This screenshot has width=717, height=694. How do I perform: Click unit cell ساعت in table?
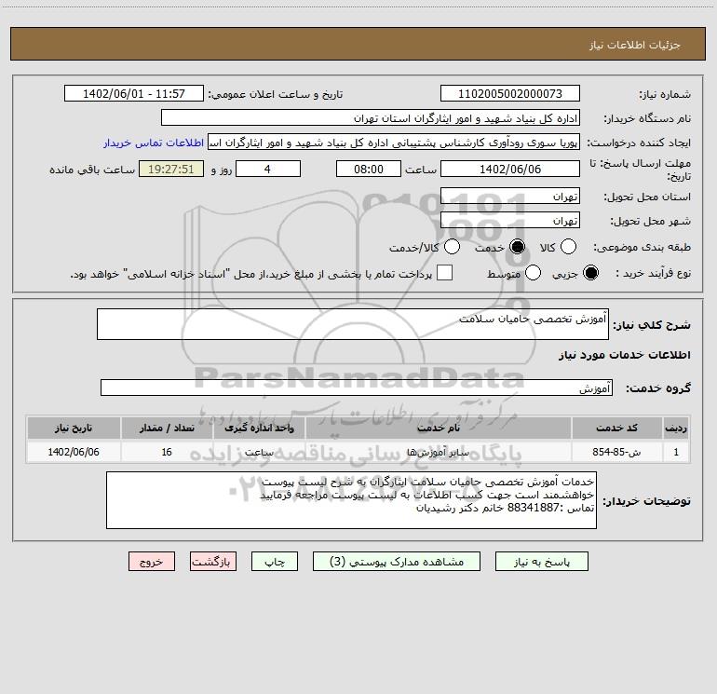click(259, 452)
